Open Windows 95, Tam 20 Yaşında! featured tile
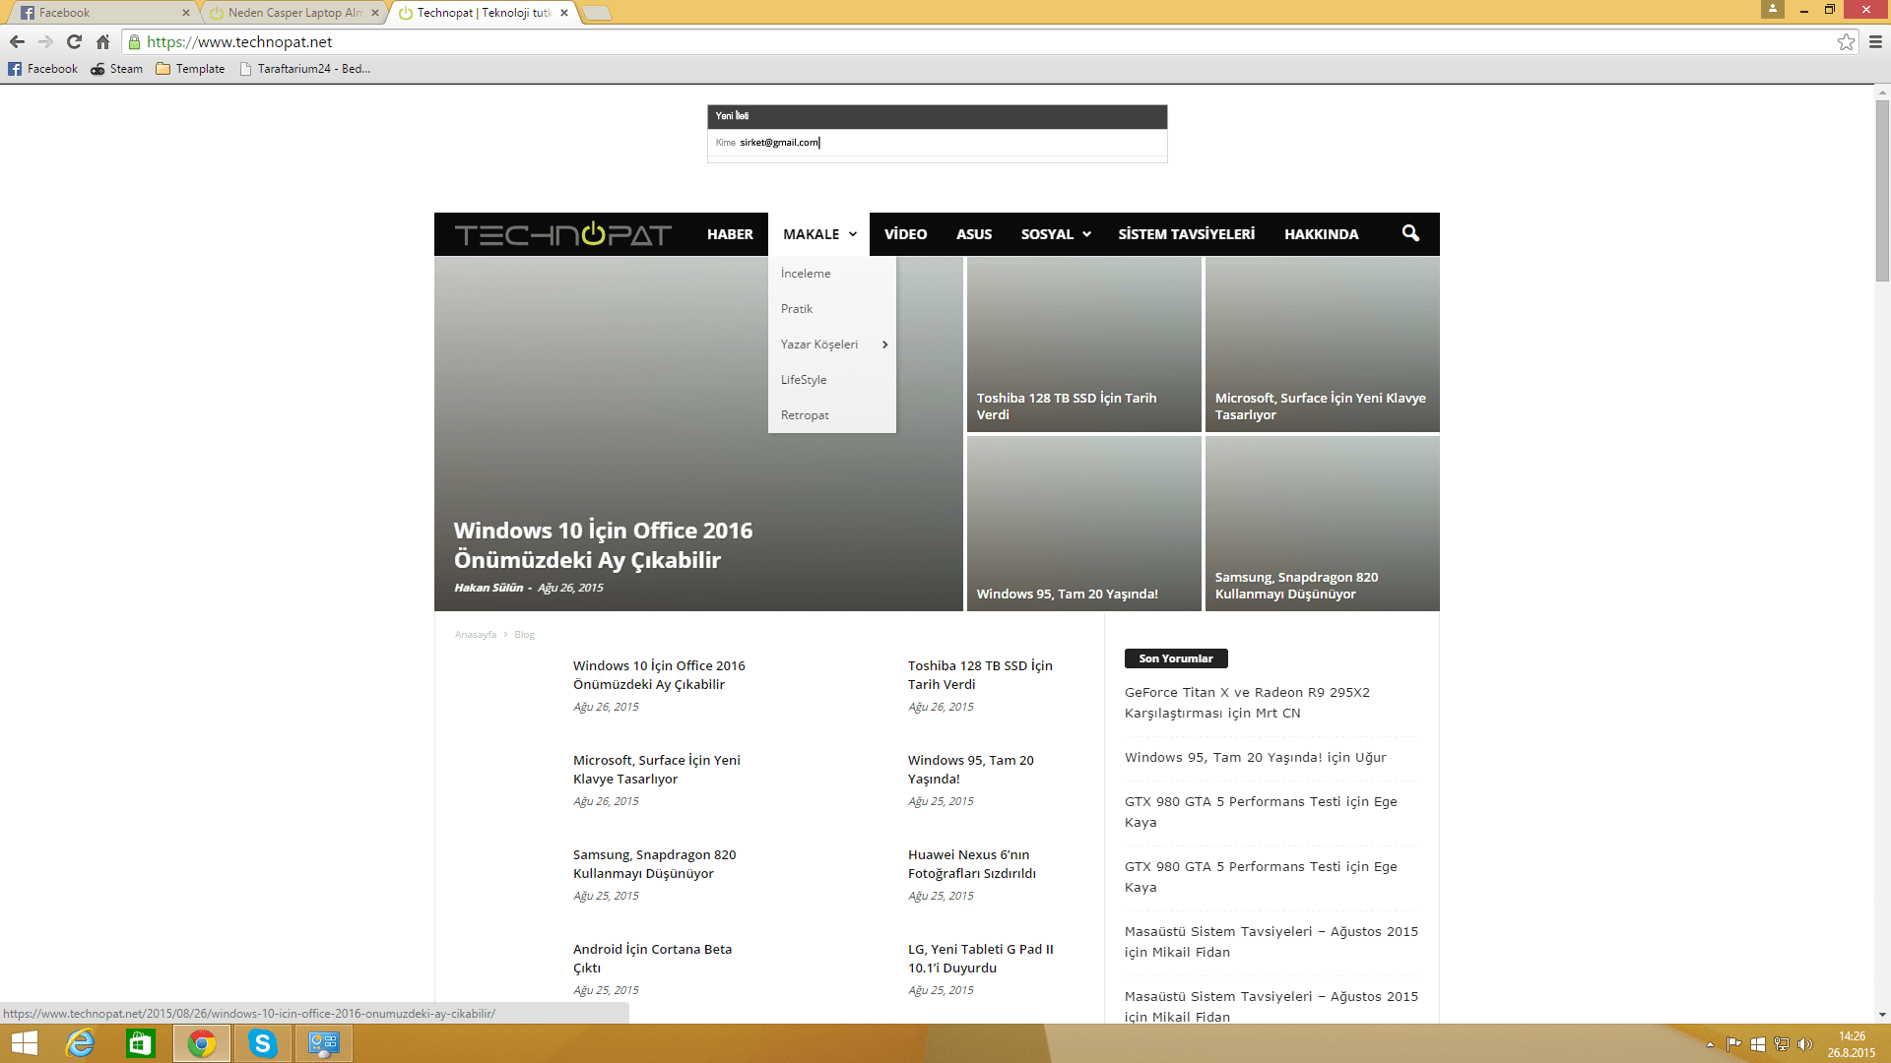The image size is (1891, 1063). [x=1083, y=523]
